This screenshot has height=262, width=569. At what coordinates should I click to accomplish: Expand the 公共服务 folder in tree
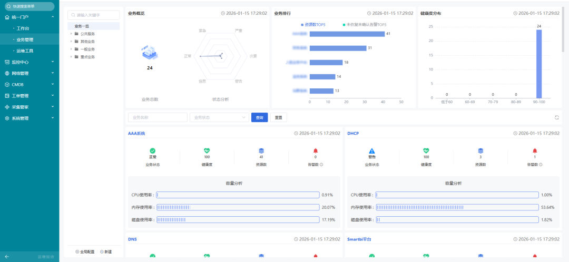click(71, 34)
